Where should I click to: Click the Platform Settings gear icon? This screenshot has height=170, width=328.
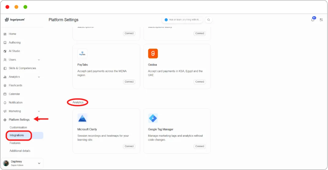pos(5,120)
